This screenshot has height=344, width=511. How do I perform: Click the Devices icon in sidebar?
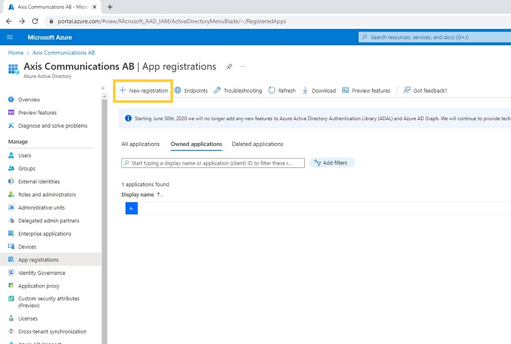pos(11,246)
